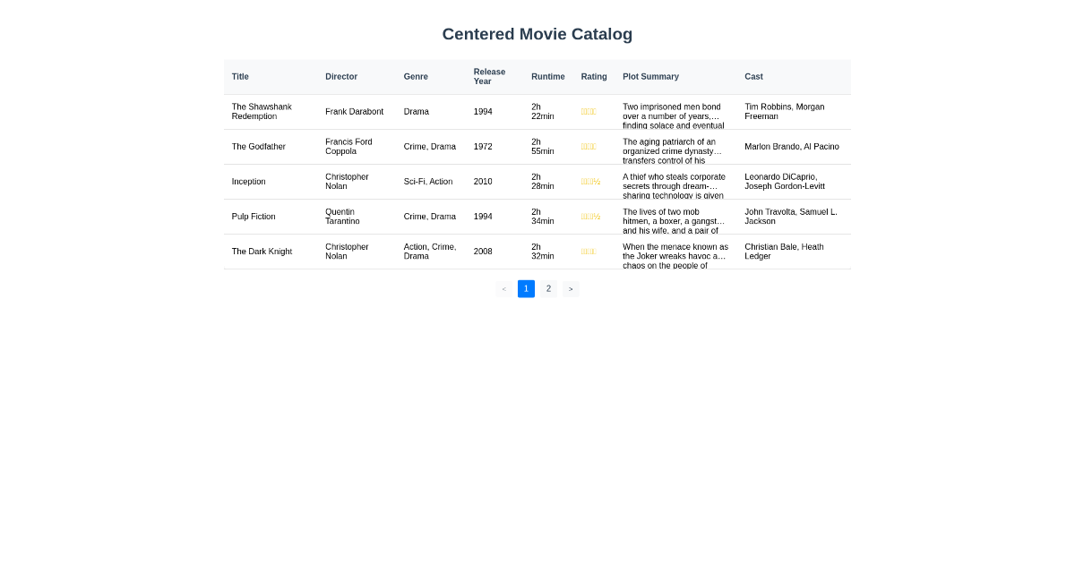This screenshot has width=1075, height=564.
Task: Sort by the Title column header
Action: coord(240,76)
